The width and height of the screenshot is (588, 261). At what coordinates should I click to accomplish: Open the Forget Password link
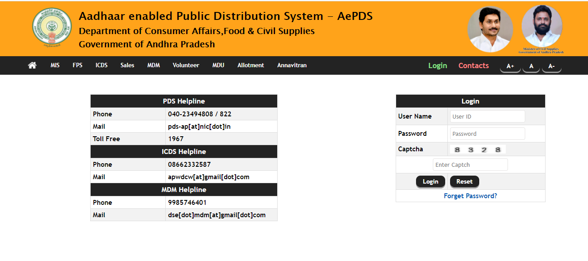pyautogui.click(x=470, y=196)
